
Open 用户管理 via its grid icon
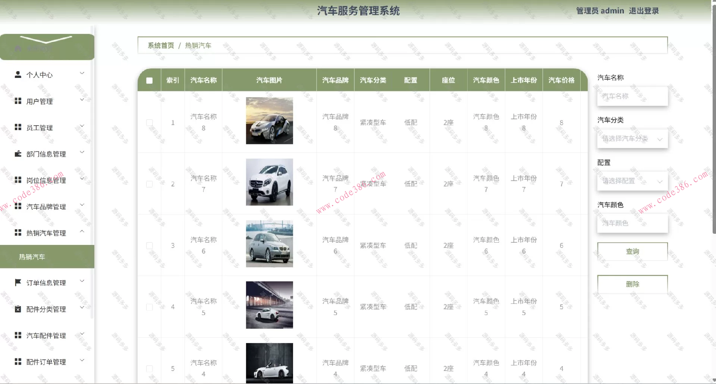pyautogui.click(x=18, y=101)
